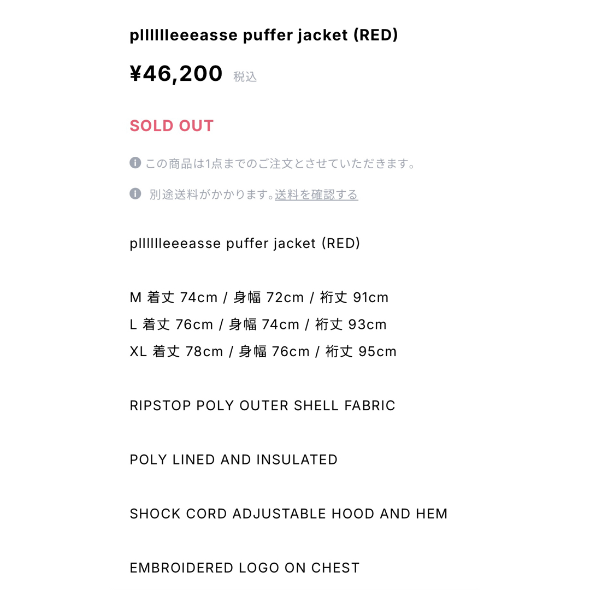The image size is (590, 590).
Task: Click the 着丈 76cm length measurement
Action: coord(178,324)
